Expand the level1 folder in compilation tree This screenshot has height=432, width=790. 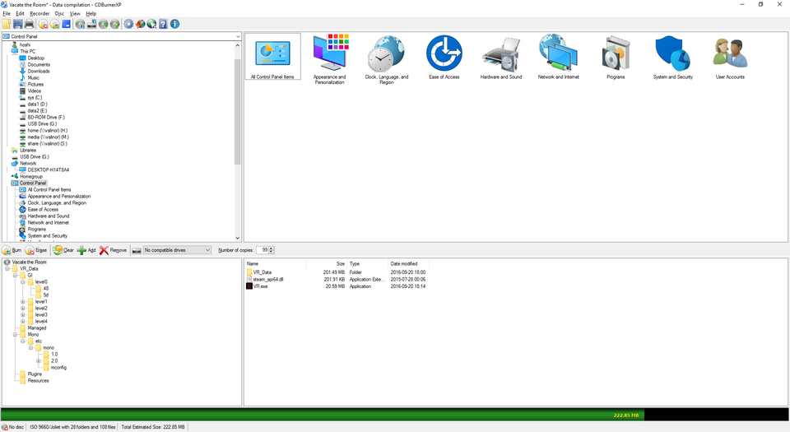click(x=23, y=302)
